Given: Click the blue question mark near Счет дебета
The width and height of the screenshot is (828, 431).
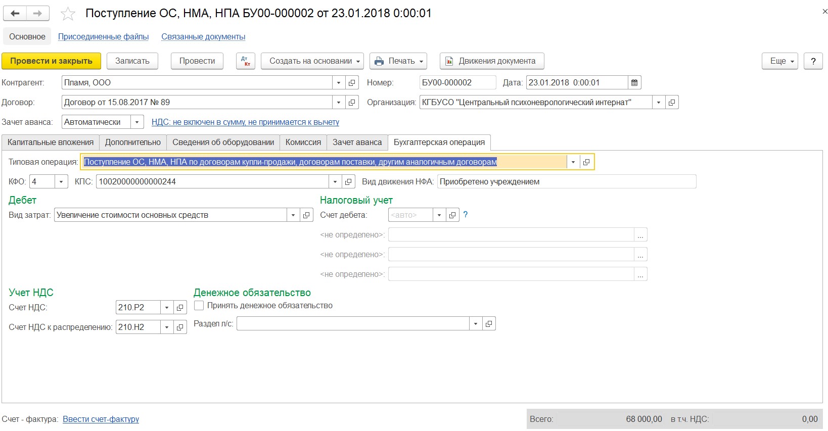Looking at the screenshot, I should [x=466, y=214].
